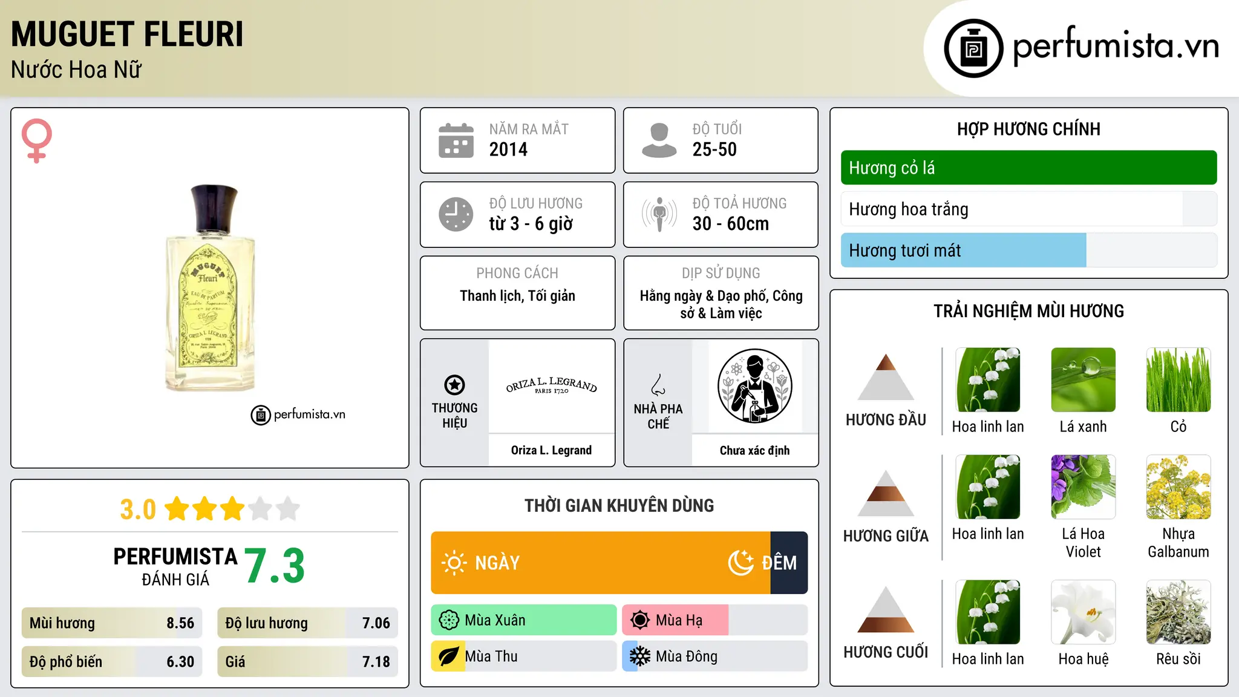
Task: Click the HỢP HƯƠNG CHÍNH heading
Action: [1028, 129]
